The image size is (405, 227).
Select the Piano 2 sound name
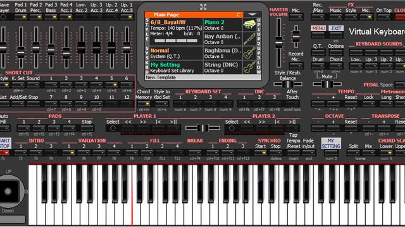[x=215, y=22]
